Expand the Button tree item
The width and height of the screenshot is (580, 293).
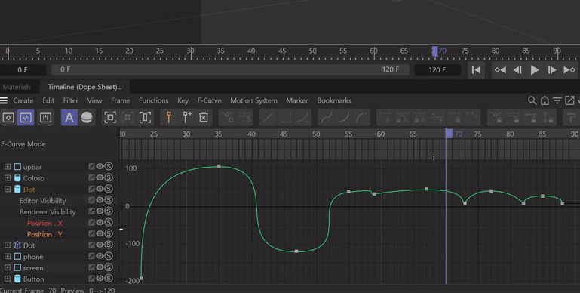pos(8,279)
